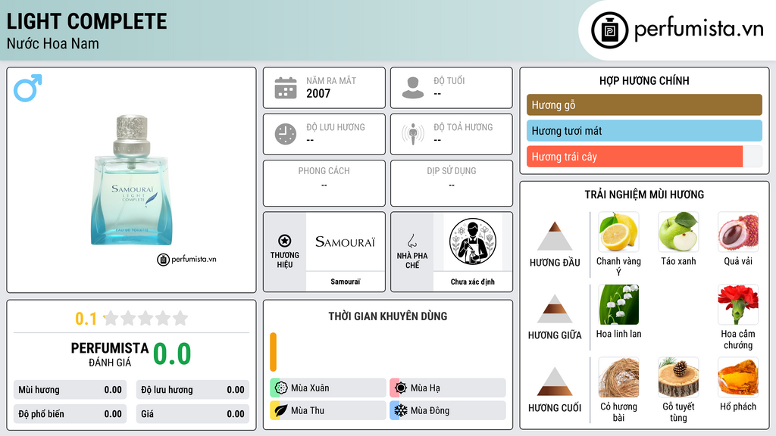The height and width of the screenshot is (436, 776).
Task: Click the Hợp hương chính heading
Action: (x=644, y=80)
